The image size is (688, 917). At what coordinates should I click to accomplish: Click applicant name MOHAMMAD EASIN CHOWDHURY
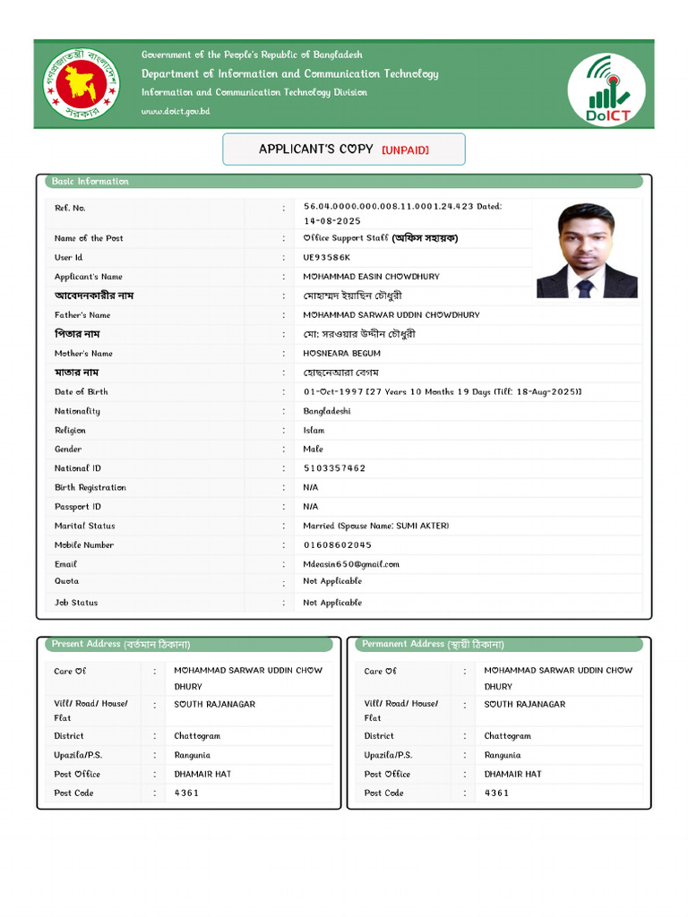371,277
